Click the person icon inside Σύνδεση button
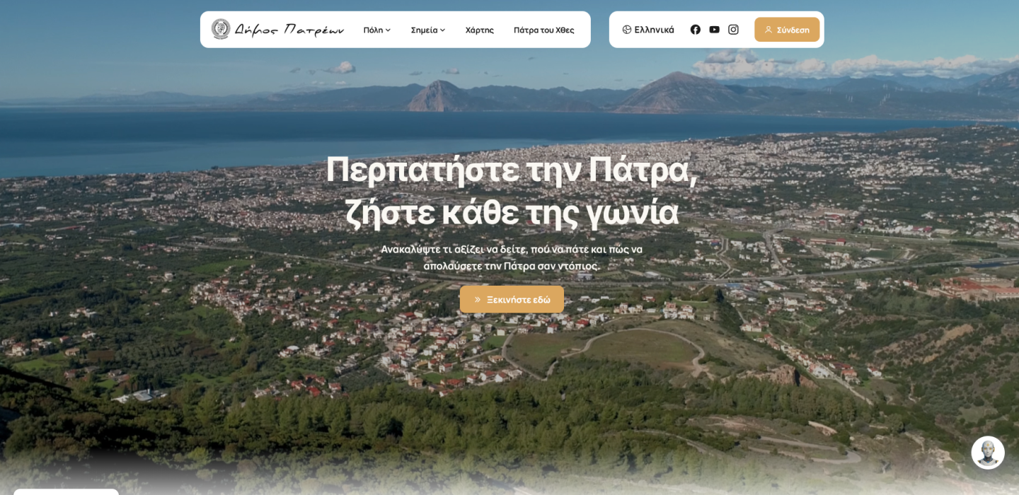Screen dimensions: 1019x495 [x=768, y=30]
